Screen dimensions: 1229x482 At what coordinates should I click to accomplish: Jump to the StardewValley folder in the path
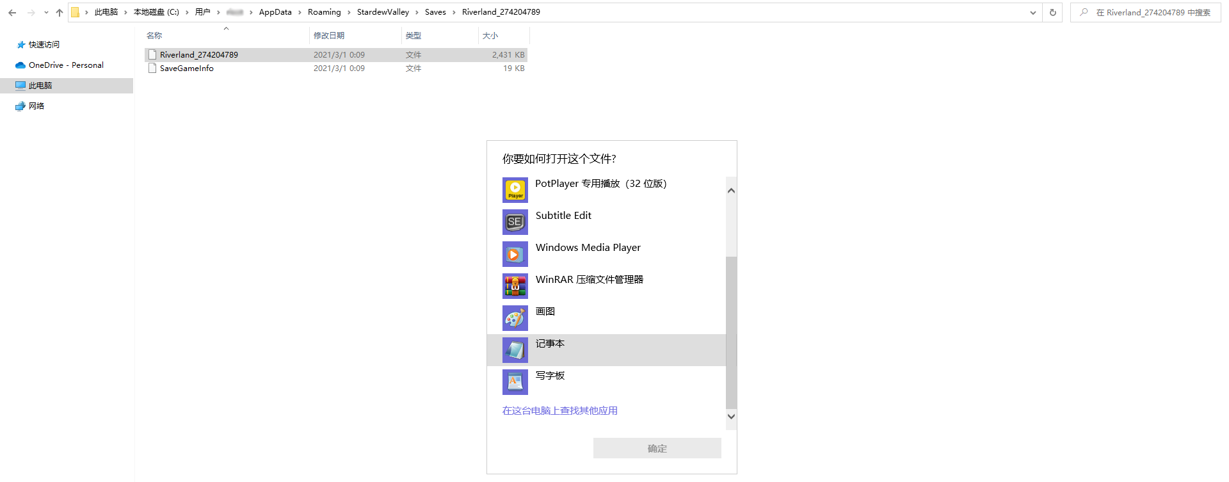383,12
